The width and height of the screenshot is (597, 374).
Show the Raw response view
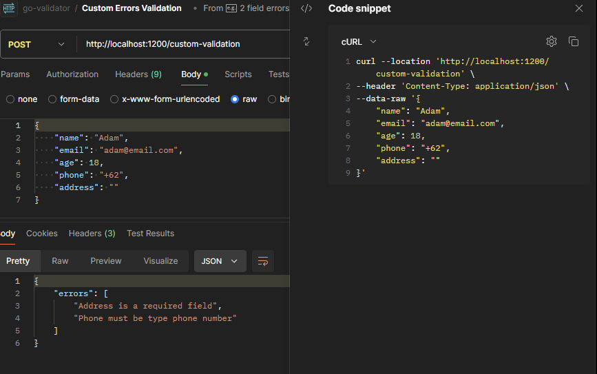pos(60,261)
